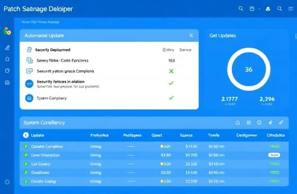Click the first search magnifier icon in header
Viewport: 297px width, 194px height.
pyautogui.click(x=241, y=8)
